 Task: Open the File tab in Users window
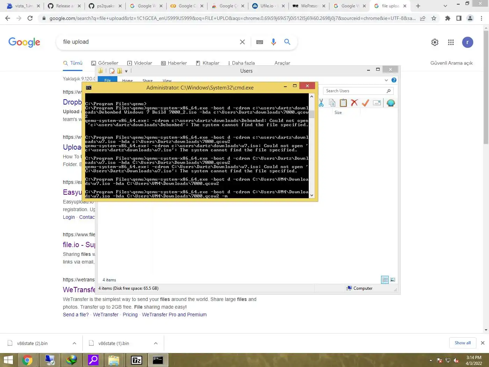pyautogui.click(x=108, y=80)
